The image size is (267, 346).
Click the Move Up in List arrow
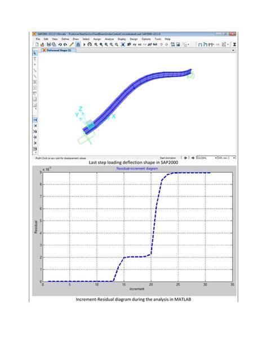coord(161,45)
